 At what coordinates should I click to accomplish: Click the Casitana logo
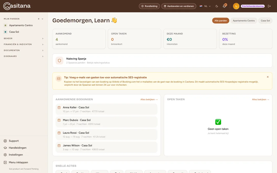(17, 6)
